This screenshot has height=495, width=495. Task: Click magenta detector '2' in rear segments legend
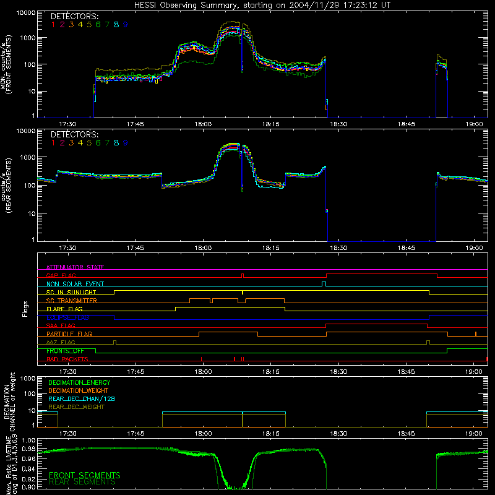coord(62,143)
